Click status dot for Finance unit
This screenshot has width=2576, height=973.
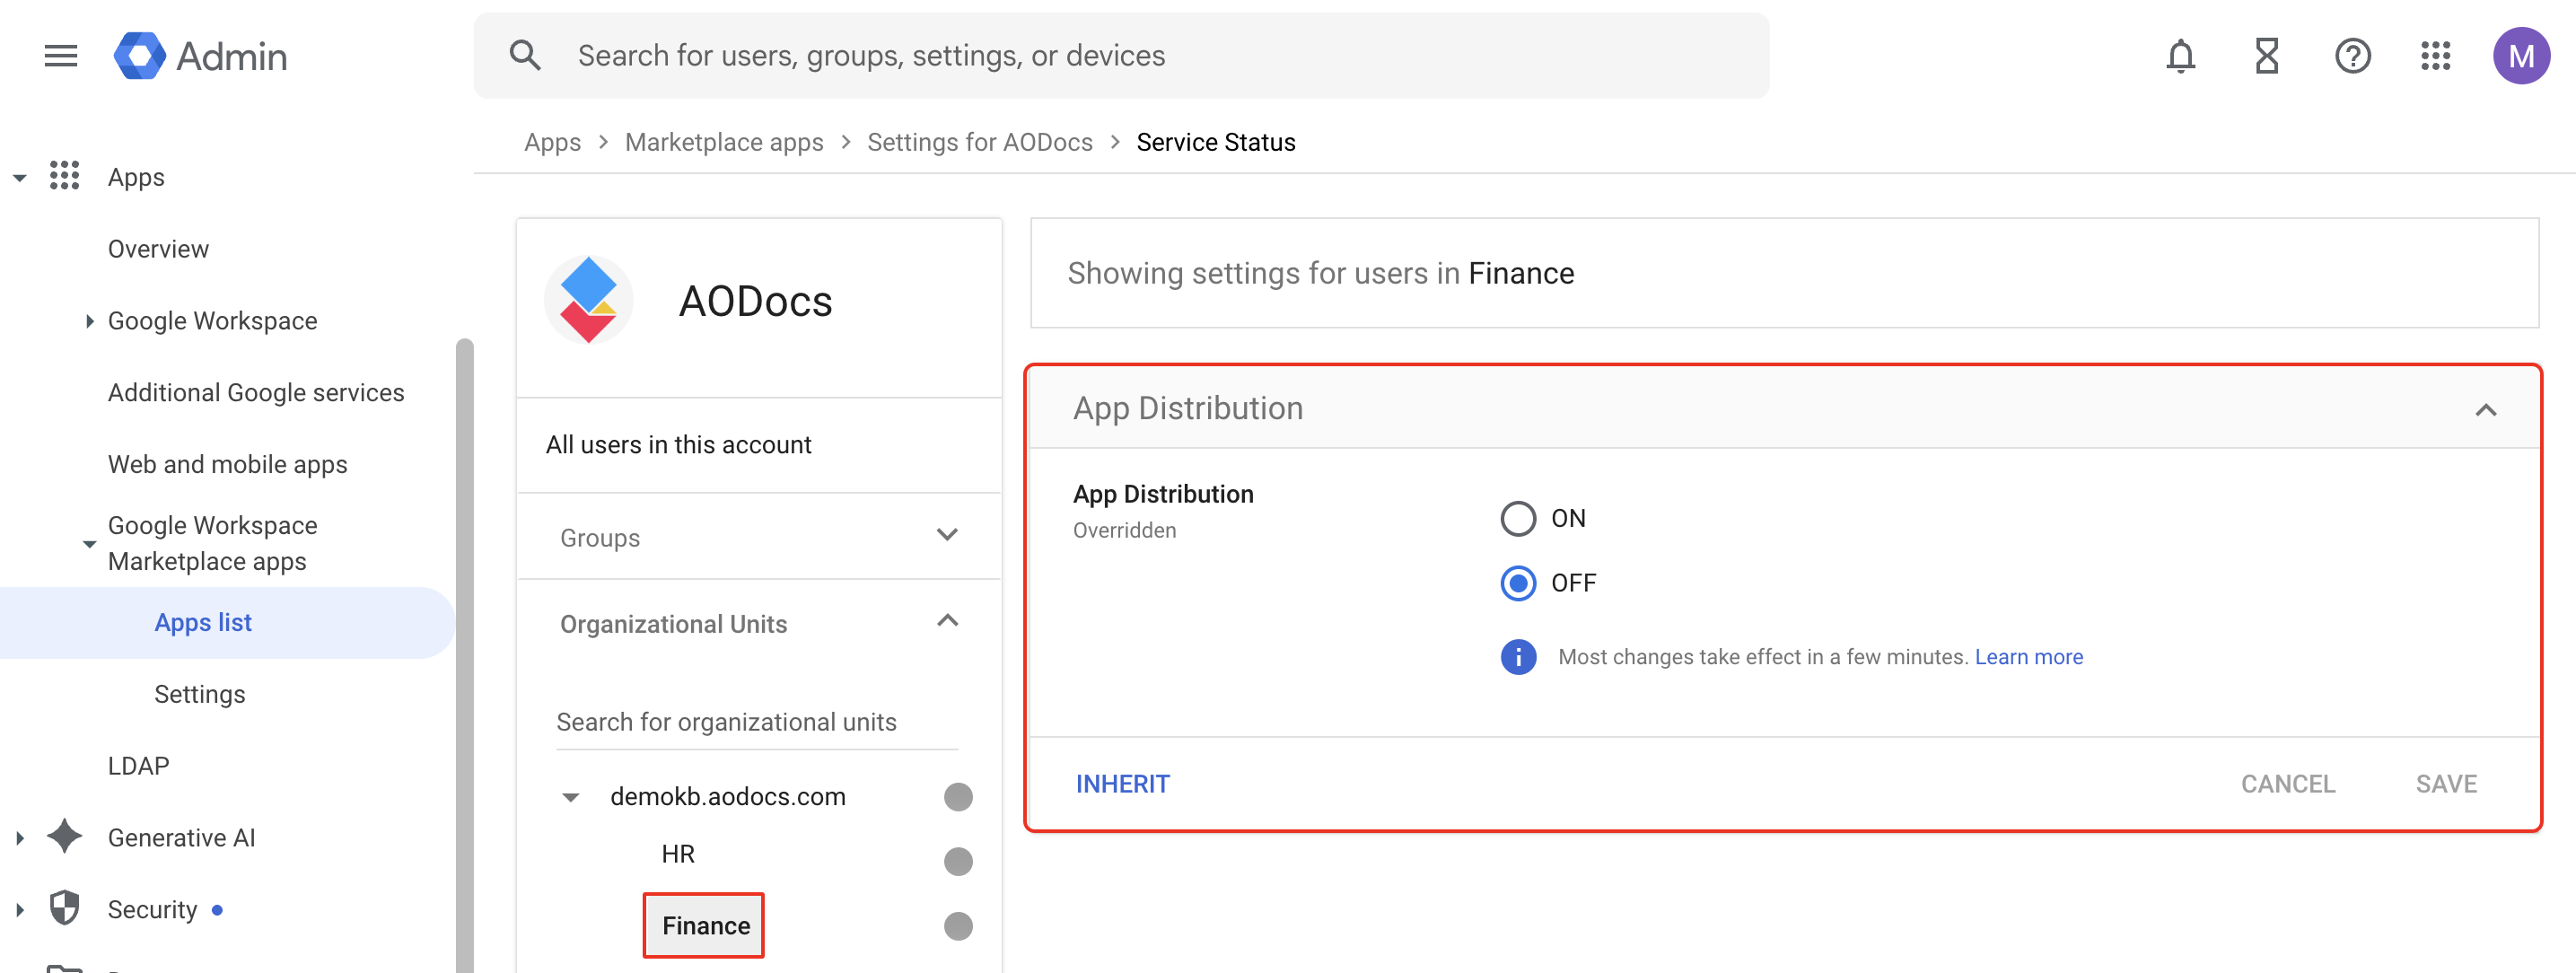click(957, 925)
